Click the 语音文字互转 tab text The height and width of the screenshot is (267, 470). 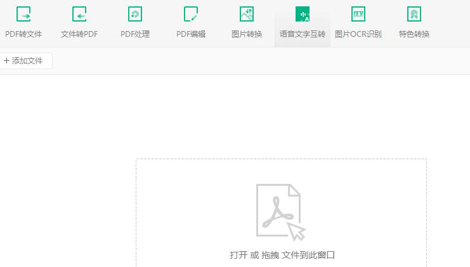click(x=303, y=34)
